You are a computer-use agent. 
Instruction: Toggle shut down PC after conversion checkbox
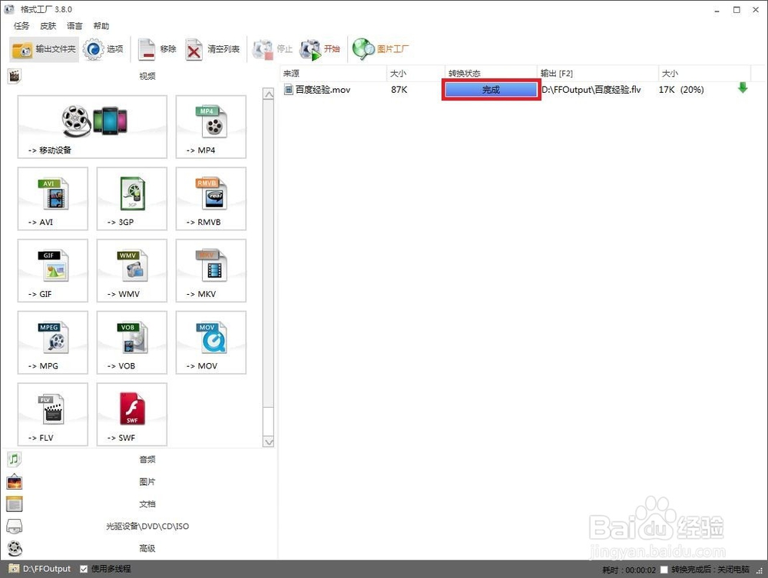tap(664, 570)
